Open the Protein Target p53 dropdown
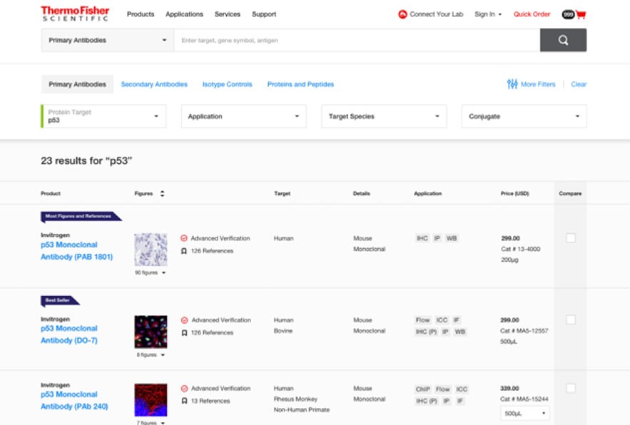This screenshot has width=630, height=425. coord(103,116)
